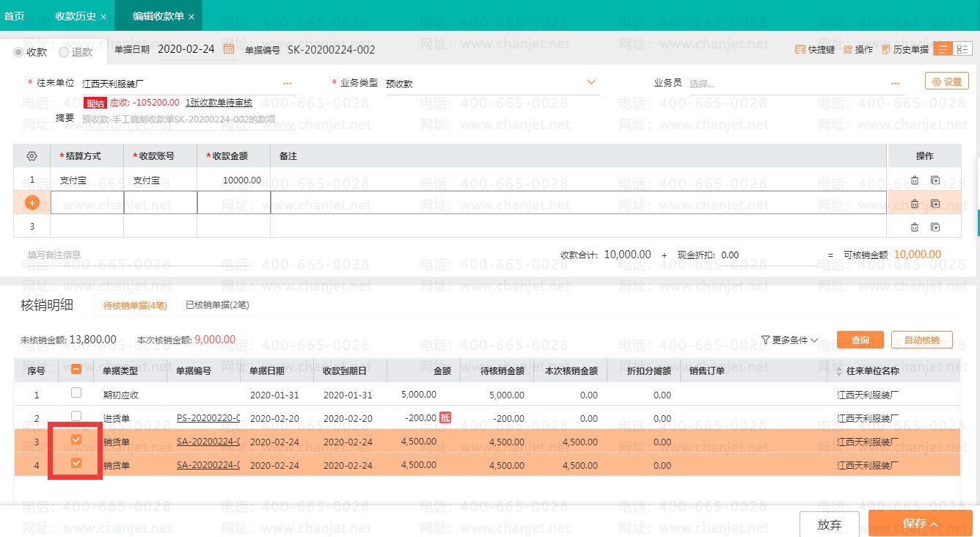
Task: Expand the 业务类型 dropdown
Action: 590,82
